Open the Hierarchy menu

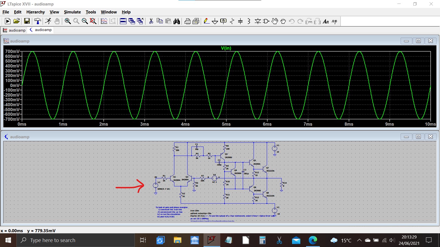35,12
